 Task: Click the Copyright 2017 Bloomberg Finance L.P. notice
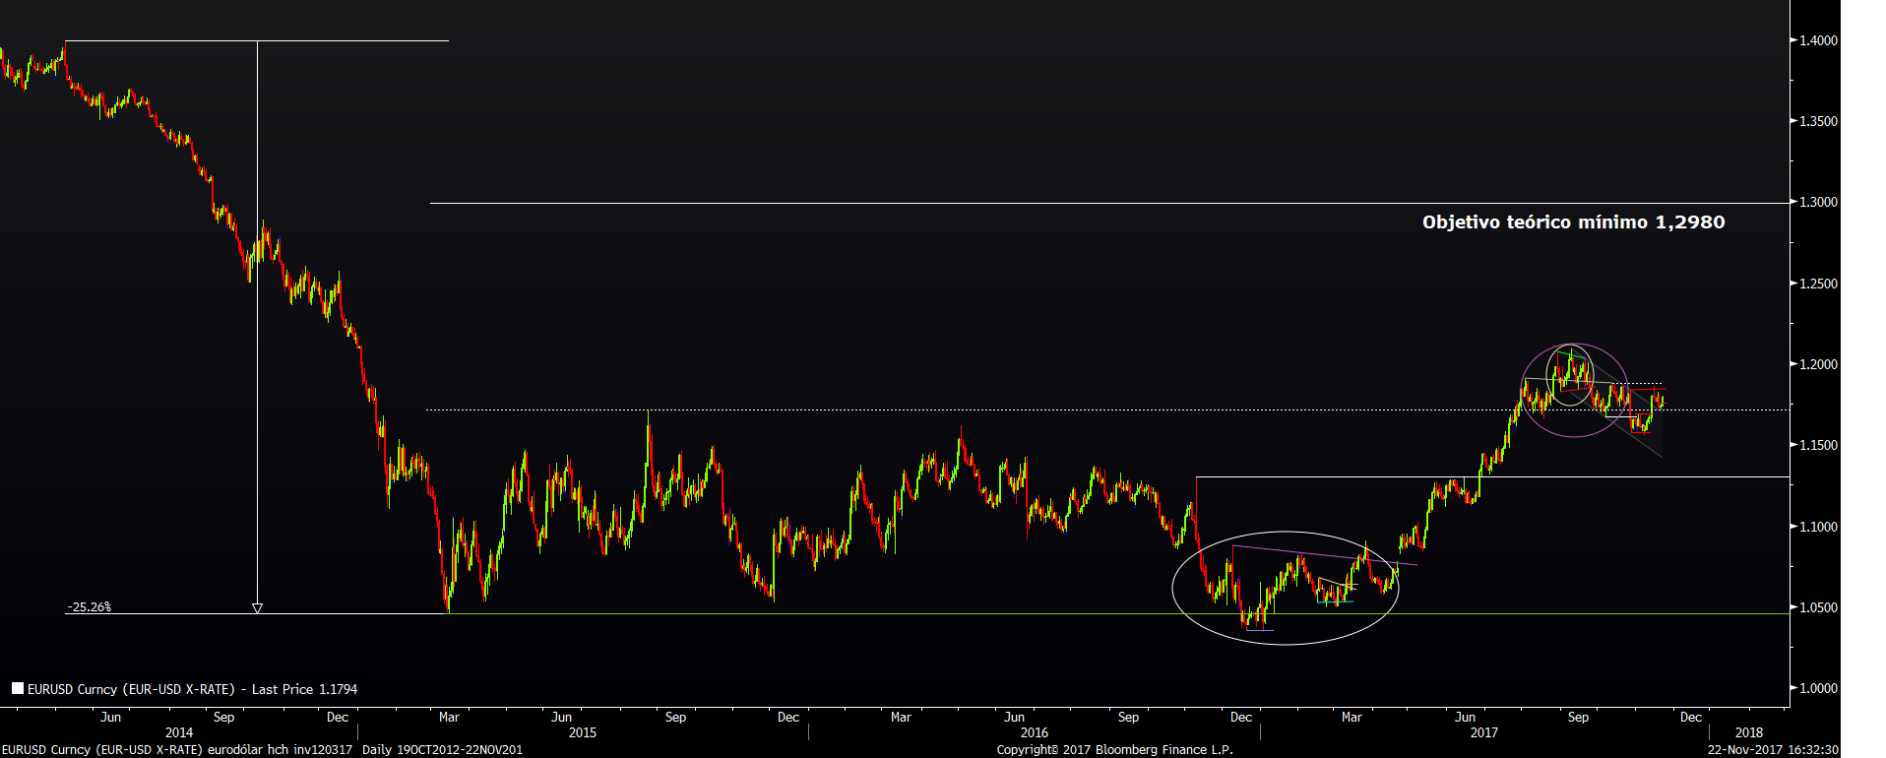point(1114,750)
